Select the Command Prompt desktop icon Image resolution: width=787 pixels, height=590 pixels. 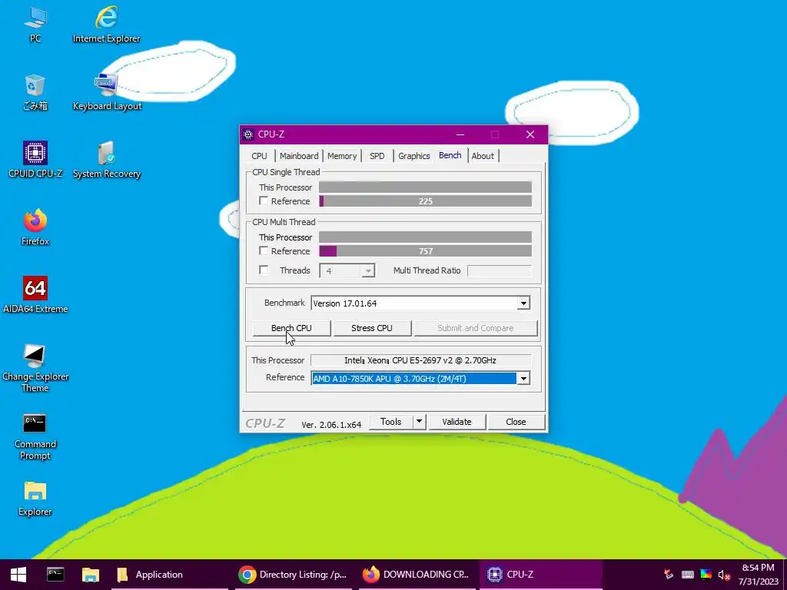pyautogui.click(x=35, y=436)
